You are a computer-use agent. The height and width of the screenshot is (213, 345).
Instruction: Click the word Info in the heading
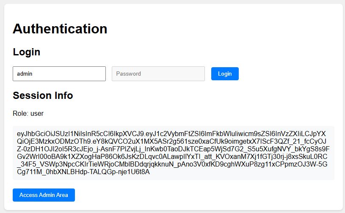tap(62, 96)
